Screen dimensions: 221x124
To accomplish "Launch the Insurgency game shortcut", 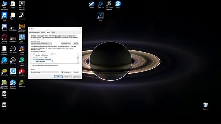I will [22, 16].
